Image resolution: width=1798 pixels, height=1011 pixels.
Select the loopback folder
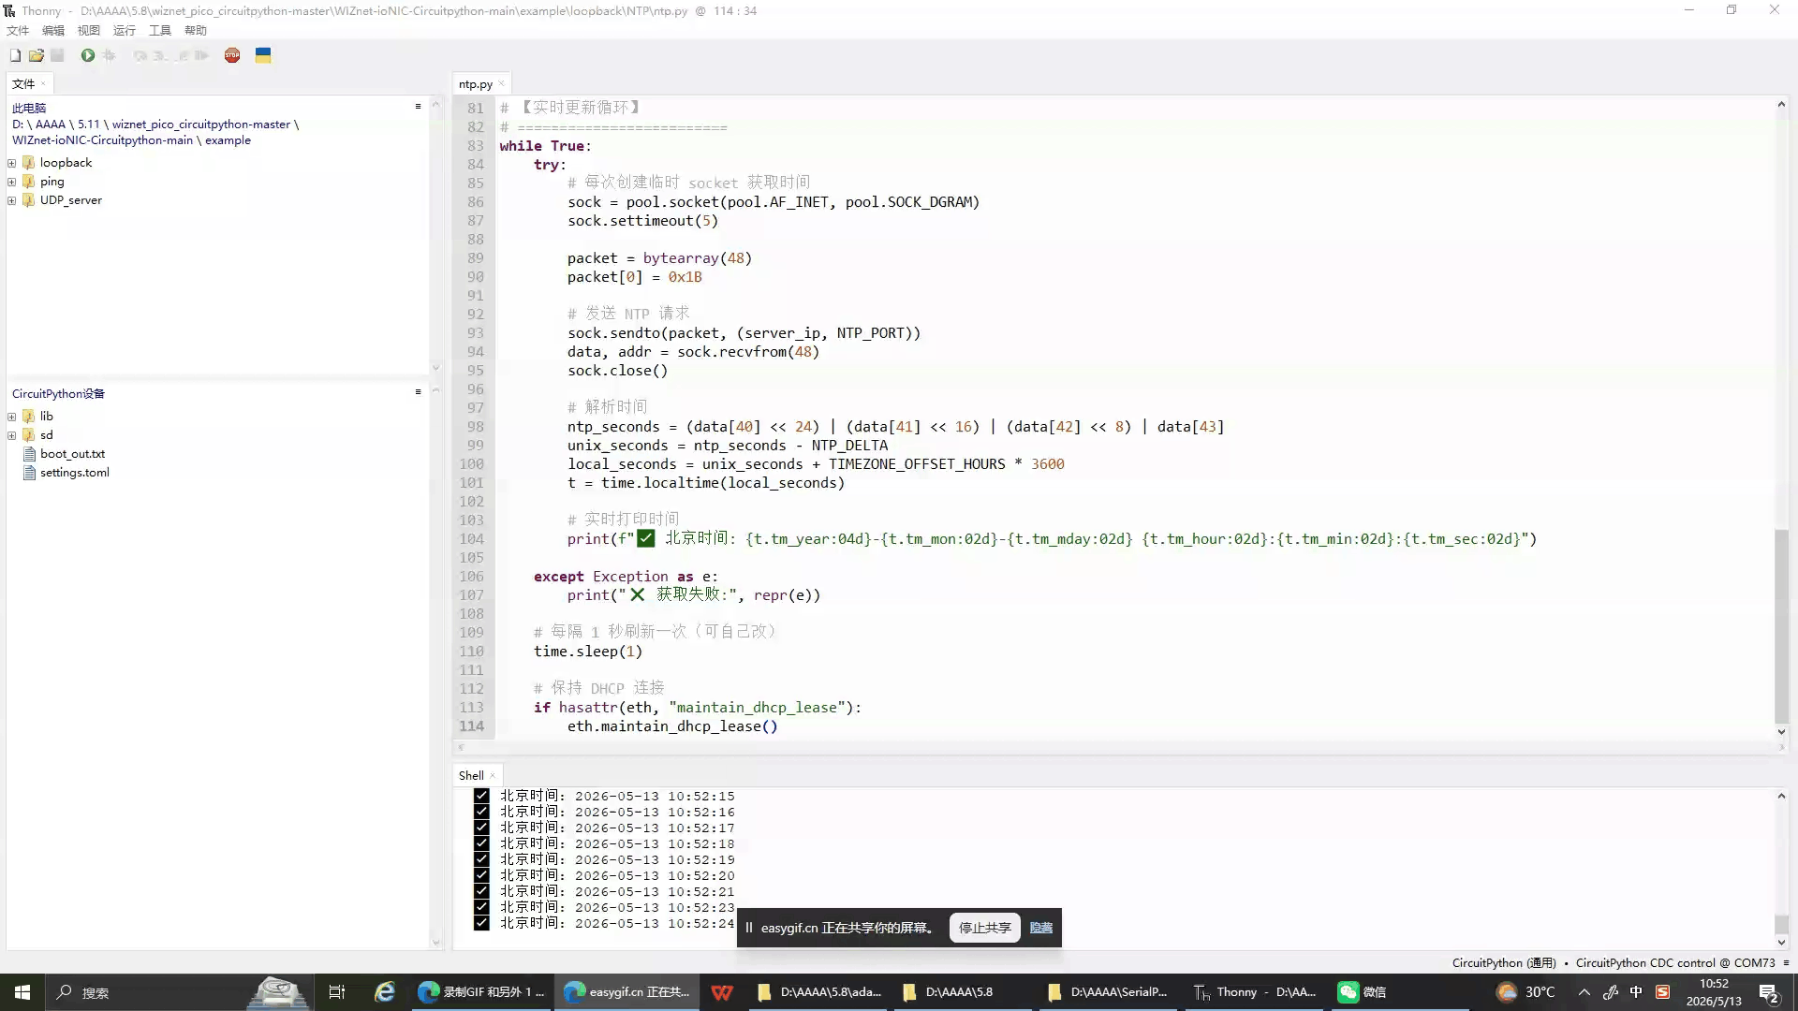tap(66, 163)
